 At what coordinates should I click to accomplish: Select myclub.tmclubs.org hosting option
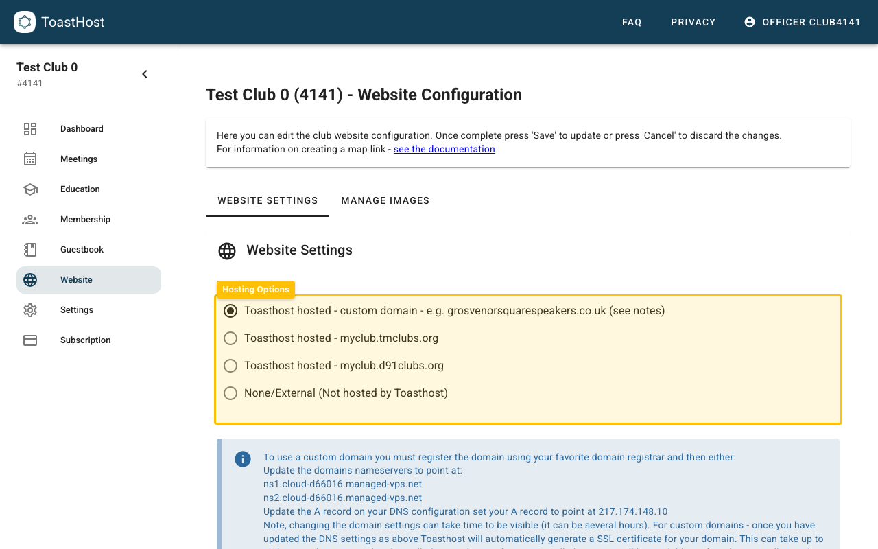coord(230,338)
